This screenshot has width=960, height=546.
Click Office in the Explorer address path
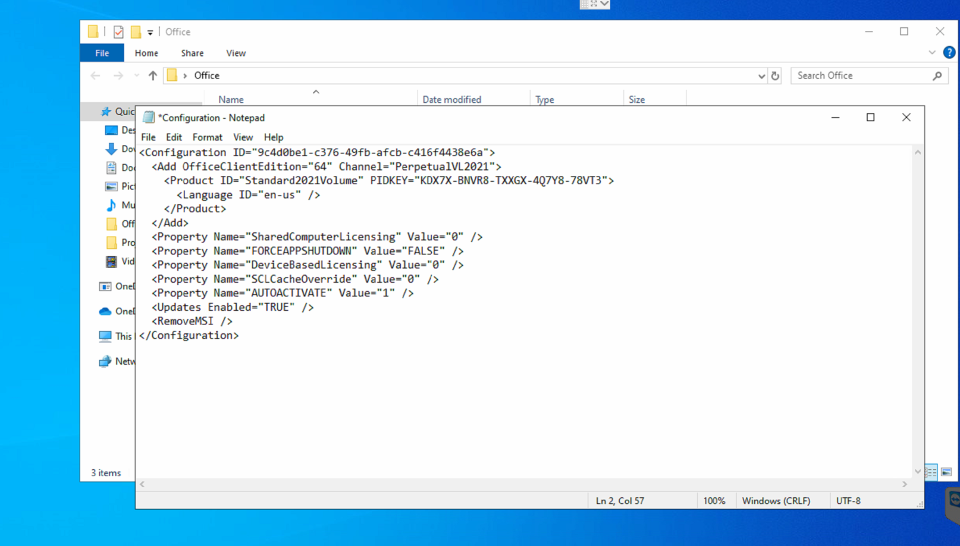[x=207, y=75]
